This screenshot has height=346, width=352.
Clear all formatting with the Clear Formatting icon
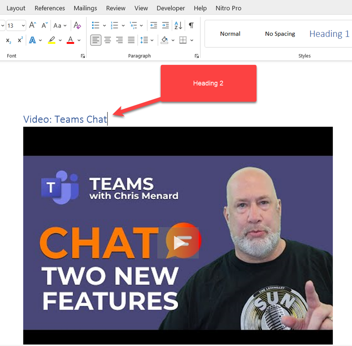tap(77, 25)
